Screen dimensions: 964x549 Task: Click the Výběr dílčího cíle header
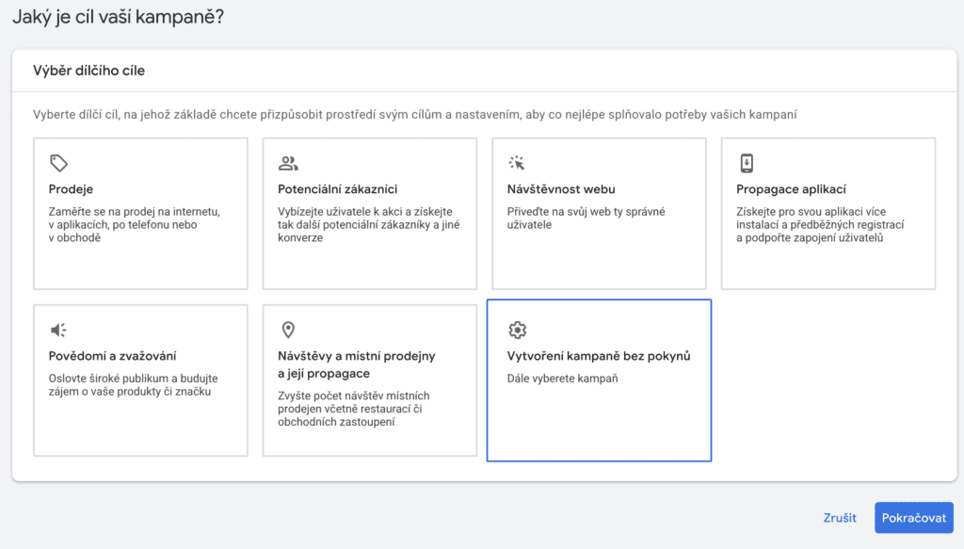point(89,71)
